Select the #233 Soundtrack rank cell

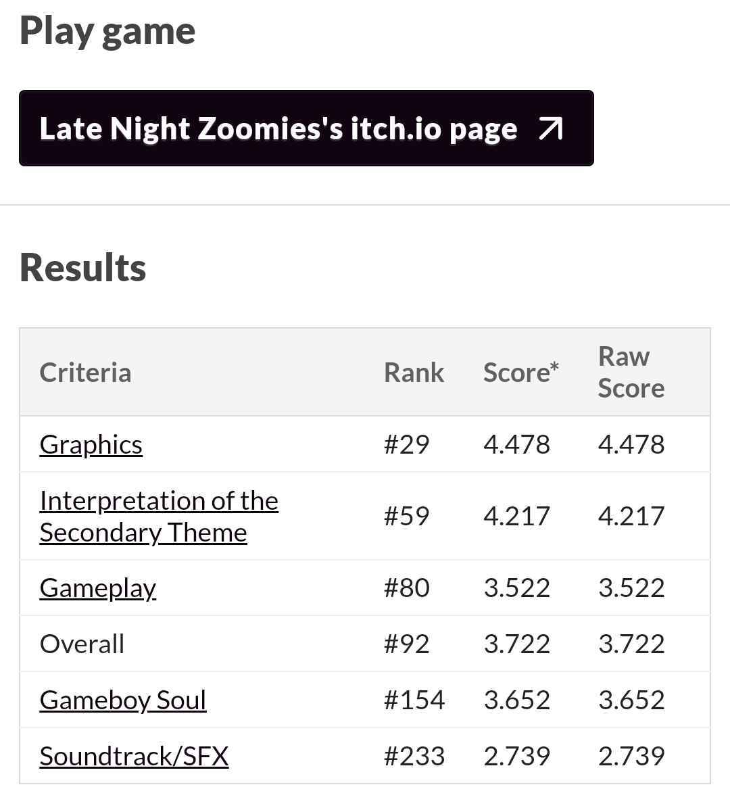click(414, 756)
